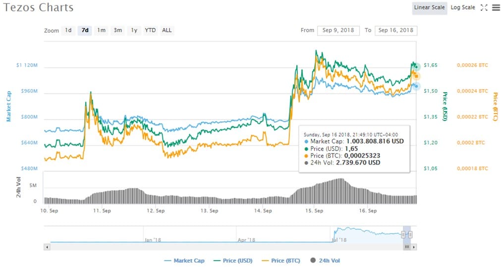Screen dimensions: 501x267
Task: Toggle 24h Vol series in legend
Action: coord(325,261)
